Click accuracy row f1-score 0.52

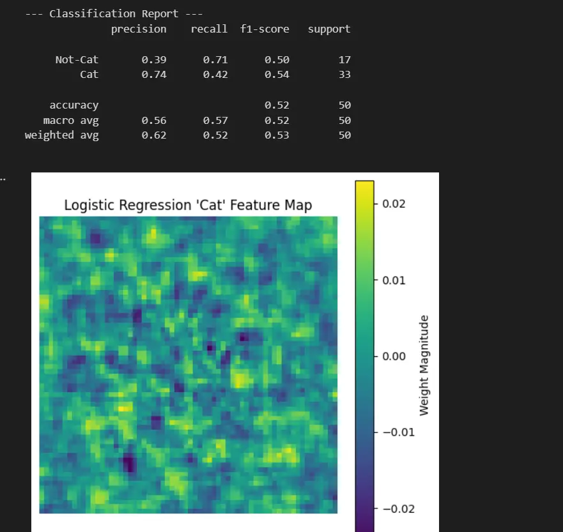click(277, 105)
